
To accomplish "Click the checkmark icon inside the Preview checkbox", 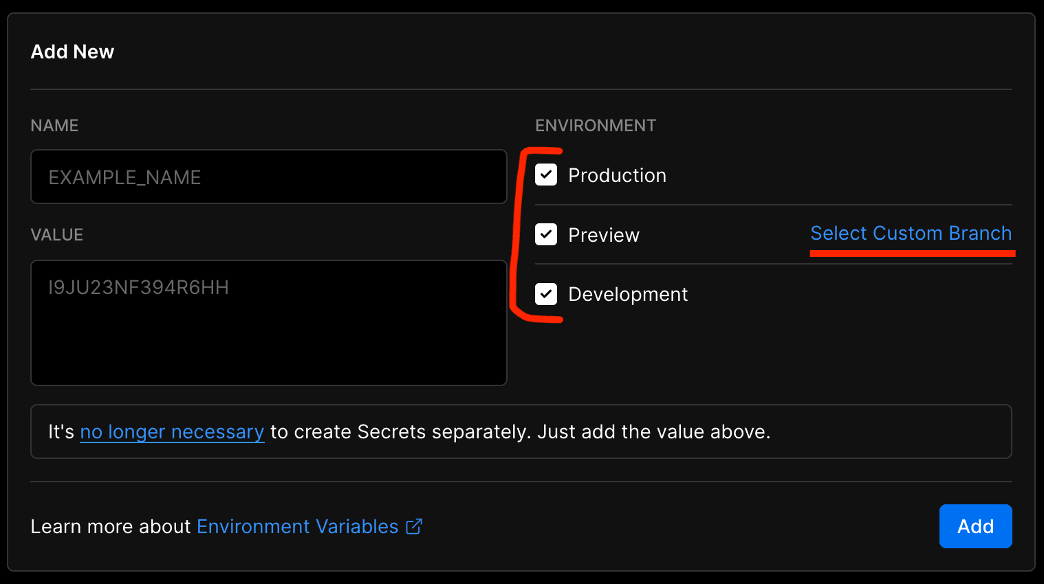I will [545, 234].
